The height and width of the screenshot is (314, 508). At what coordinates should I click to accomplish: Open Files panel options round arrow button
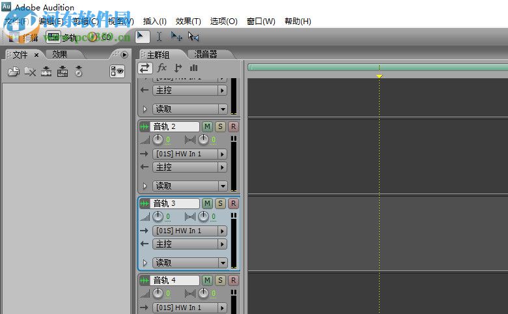tap(124, 55)
